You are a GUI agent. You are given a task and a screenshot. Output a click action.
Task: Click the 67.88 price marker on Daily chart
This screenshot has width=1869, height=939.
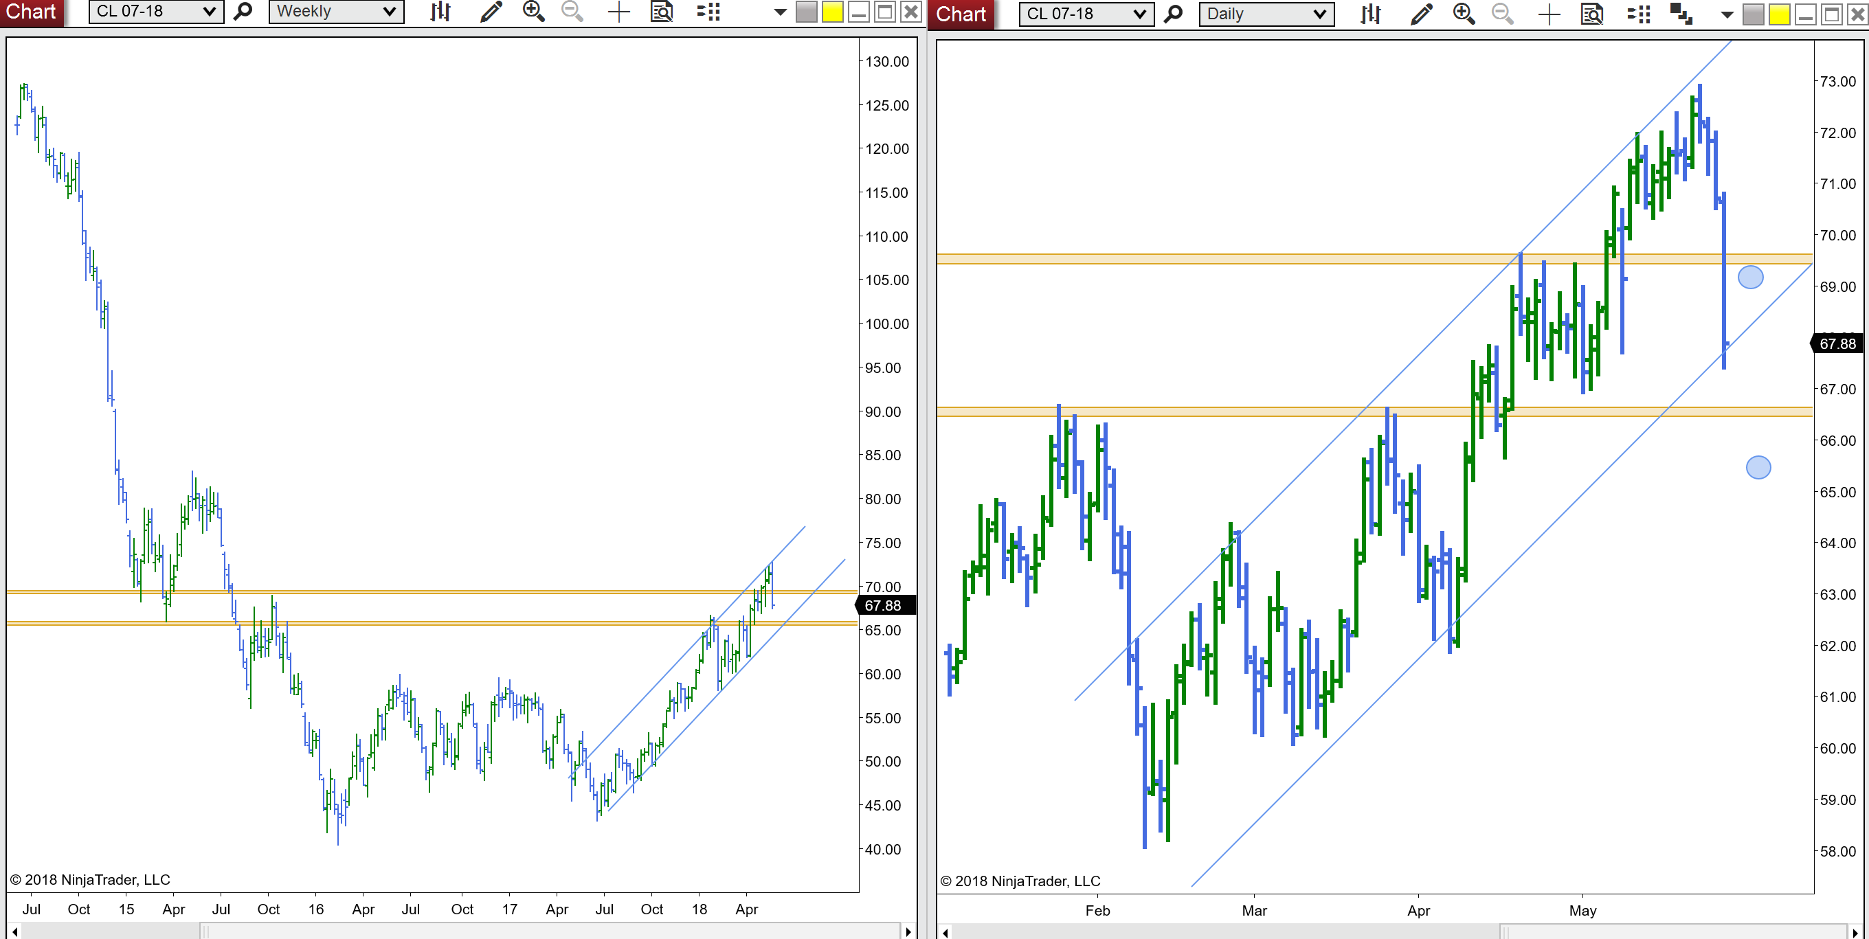1838,343
